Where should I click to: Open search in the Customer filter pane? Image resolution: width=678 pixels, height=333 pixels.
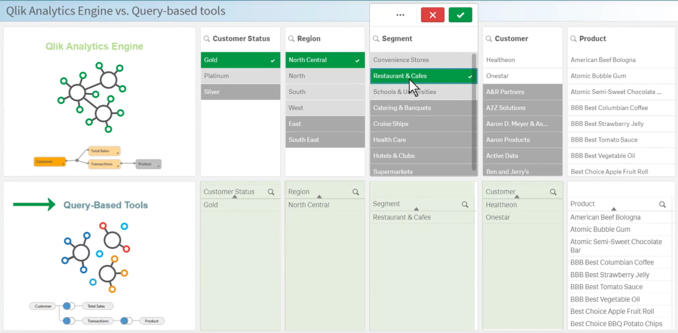[489, 39]
